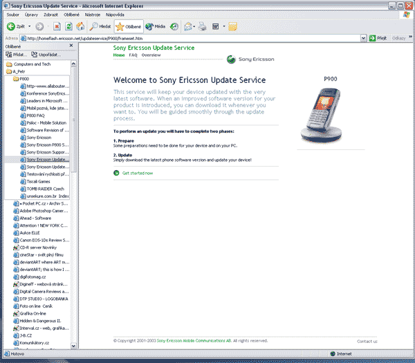Open Sony Ericsson Suppor favorite
Screen dimensions: 415x363
pos(45,152)
